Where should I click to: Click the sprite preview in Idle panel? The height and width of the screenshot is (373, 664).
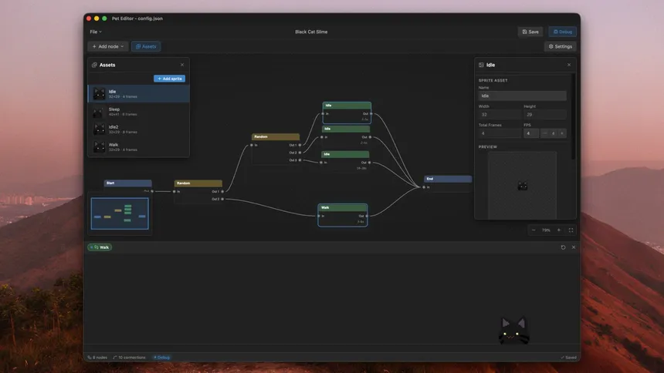tap(522, 185)
